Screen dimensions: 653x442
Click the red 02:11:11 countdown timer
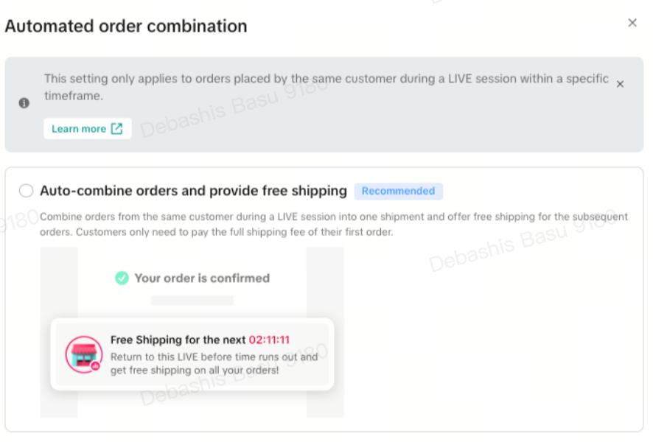click(x=269, y=340)
